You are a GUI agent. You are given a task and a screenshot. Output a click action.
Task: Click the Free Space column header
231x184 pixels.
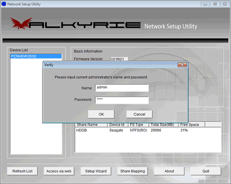click(191, 125)
